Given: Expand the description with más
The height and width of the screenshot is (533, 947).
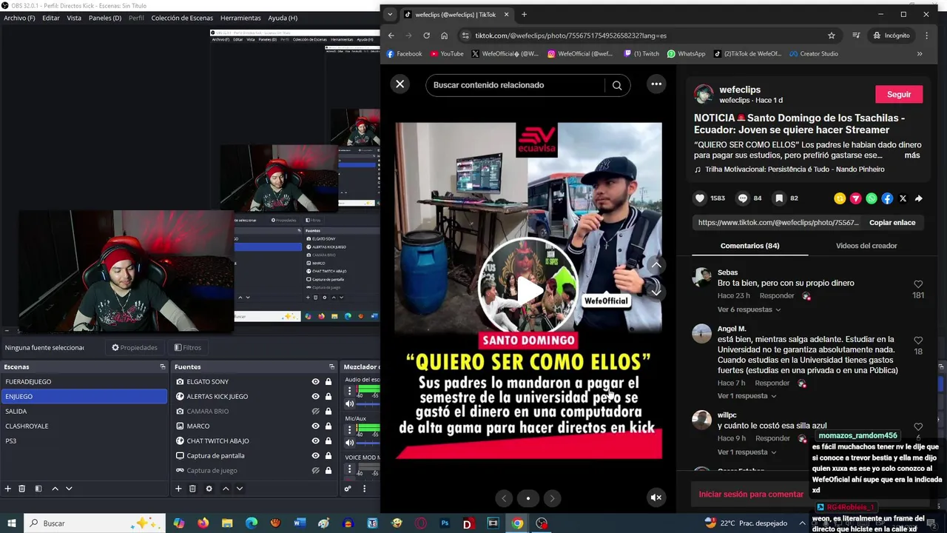Looking at the screenshot, I should coord(911,155).
